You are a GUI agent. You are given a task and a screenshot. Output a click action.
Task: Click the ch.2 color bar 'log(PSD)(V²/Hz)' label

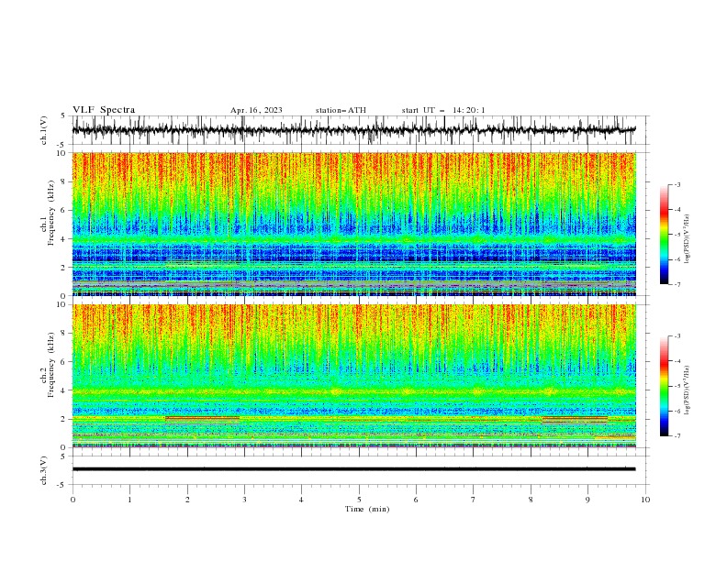coord(688,390)
